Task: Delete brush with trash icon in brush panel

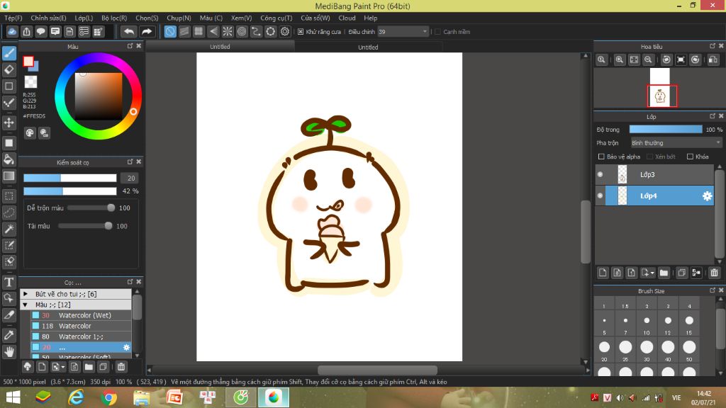Action: click(121, 367)
